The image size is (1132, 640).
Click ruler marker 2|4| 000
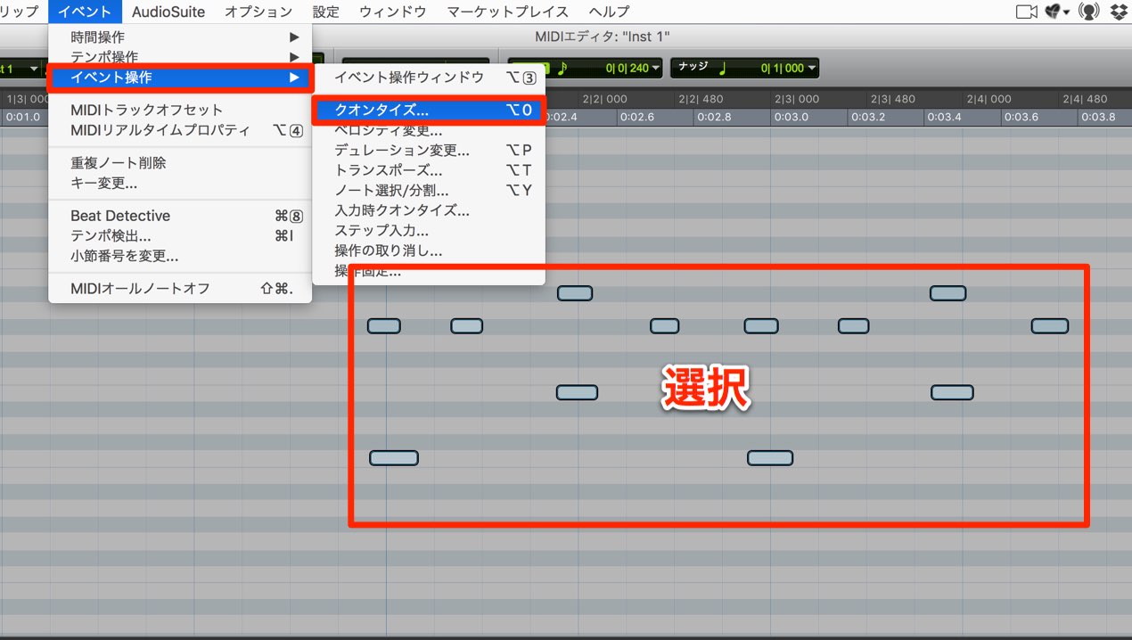point(988,99)
